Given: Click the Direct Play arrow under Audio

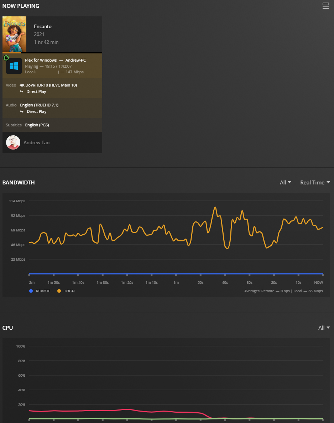Looking at the screenshot, I should coord(22,112).
